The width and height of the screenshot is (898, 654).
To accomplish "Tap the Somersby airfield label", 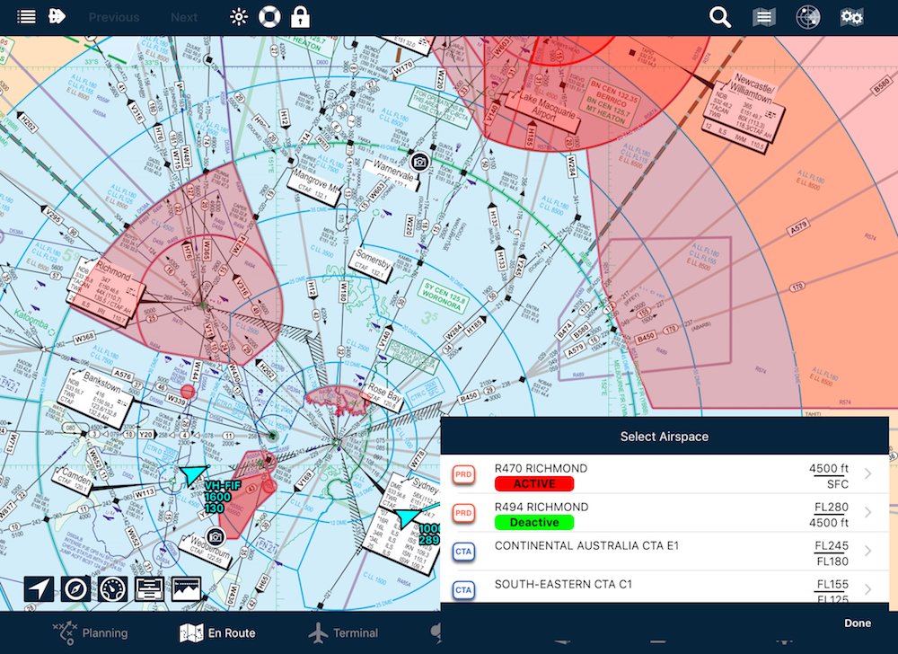I will tap(371, 263).
